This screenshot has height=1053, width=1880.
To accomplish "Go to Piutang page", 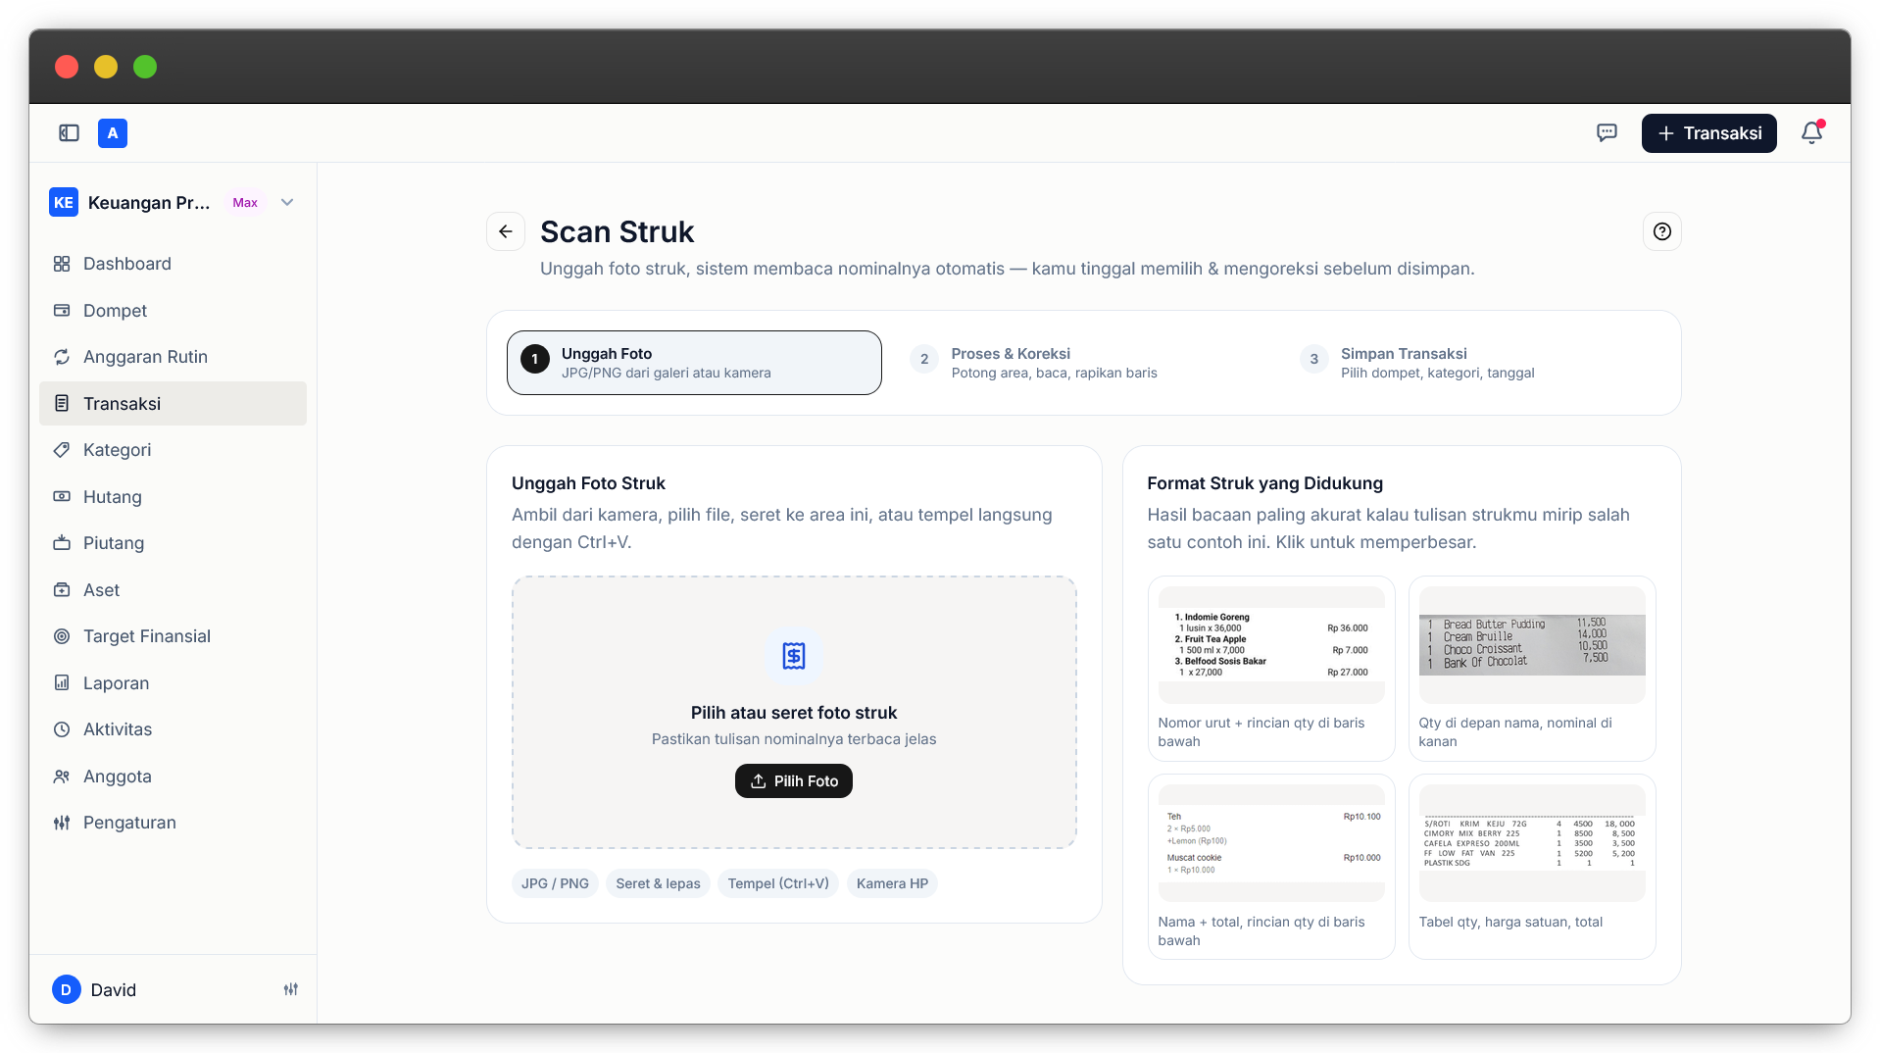I will 173,543.
